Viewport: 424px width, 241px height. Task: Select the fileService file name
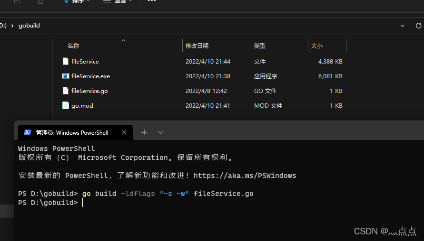coord(85,62)
